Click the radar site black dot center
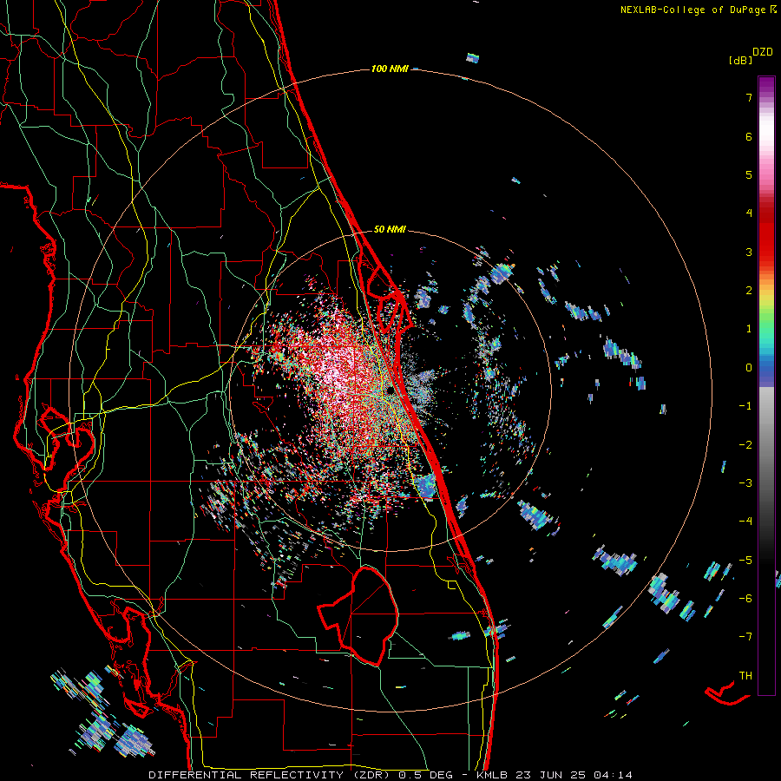781x781 pixels. tap(390, 390)
